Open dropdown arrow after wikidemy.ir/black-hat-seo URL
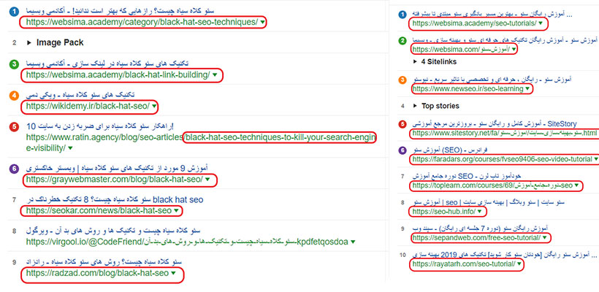599x292 pixels. coord(153,107)
